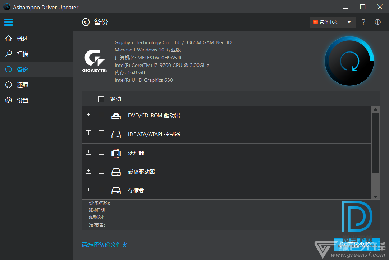Image resolution: width=389 pixels, height=260 pixels.
Task: Maximize the Ashampoo Driver Updater window
Action: pos(362,7)
